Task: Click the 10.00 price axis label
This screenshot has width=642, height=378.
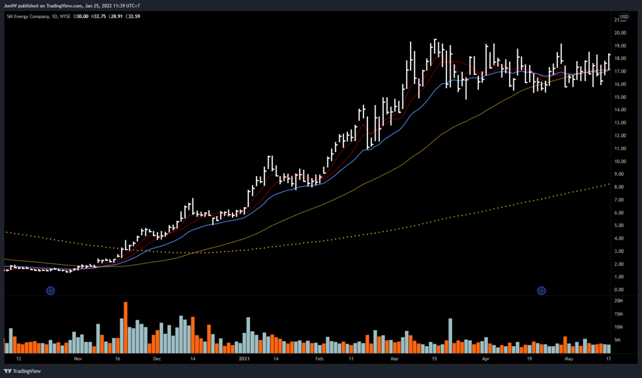Action: coord(620,161)
